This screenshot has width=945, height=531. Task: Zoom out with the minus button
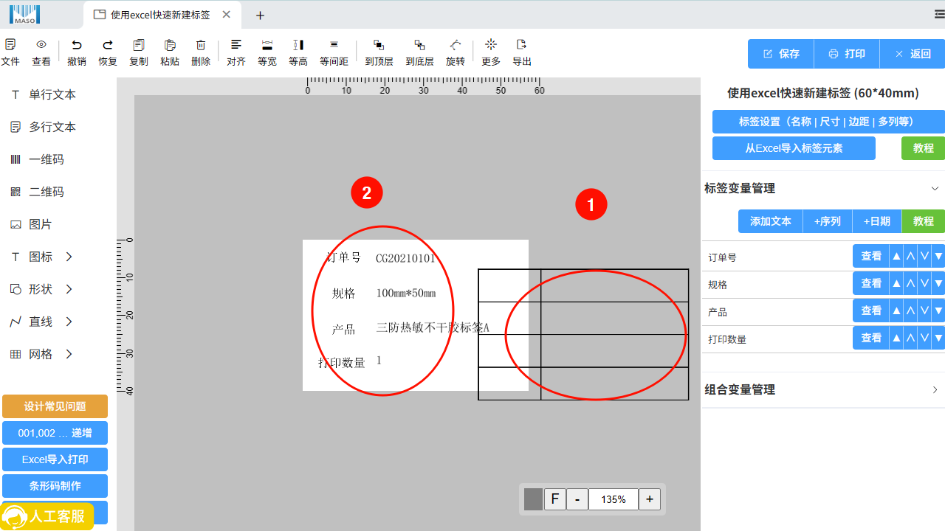(577, 499)
